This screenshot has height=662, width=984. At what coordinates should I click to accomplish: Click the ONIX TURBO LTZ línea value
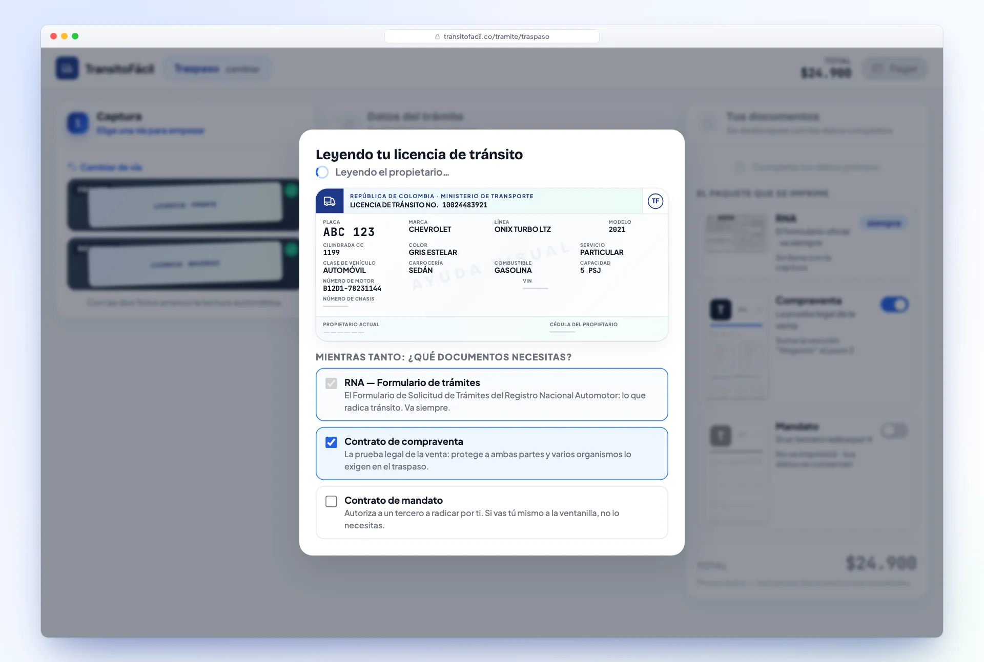[x=523, y=230]
